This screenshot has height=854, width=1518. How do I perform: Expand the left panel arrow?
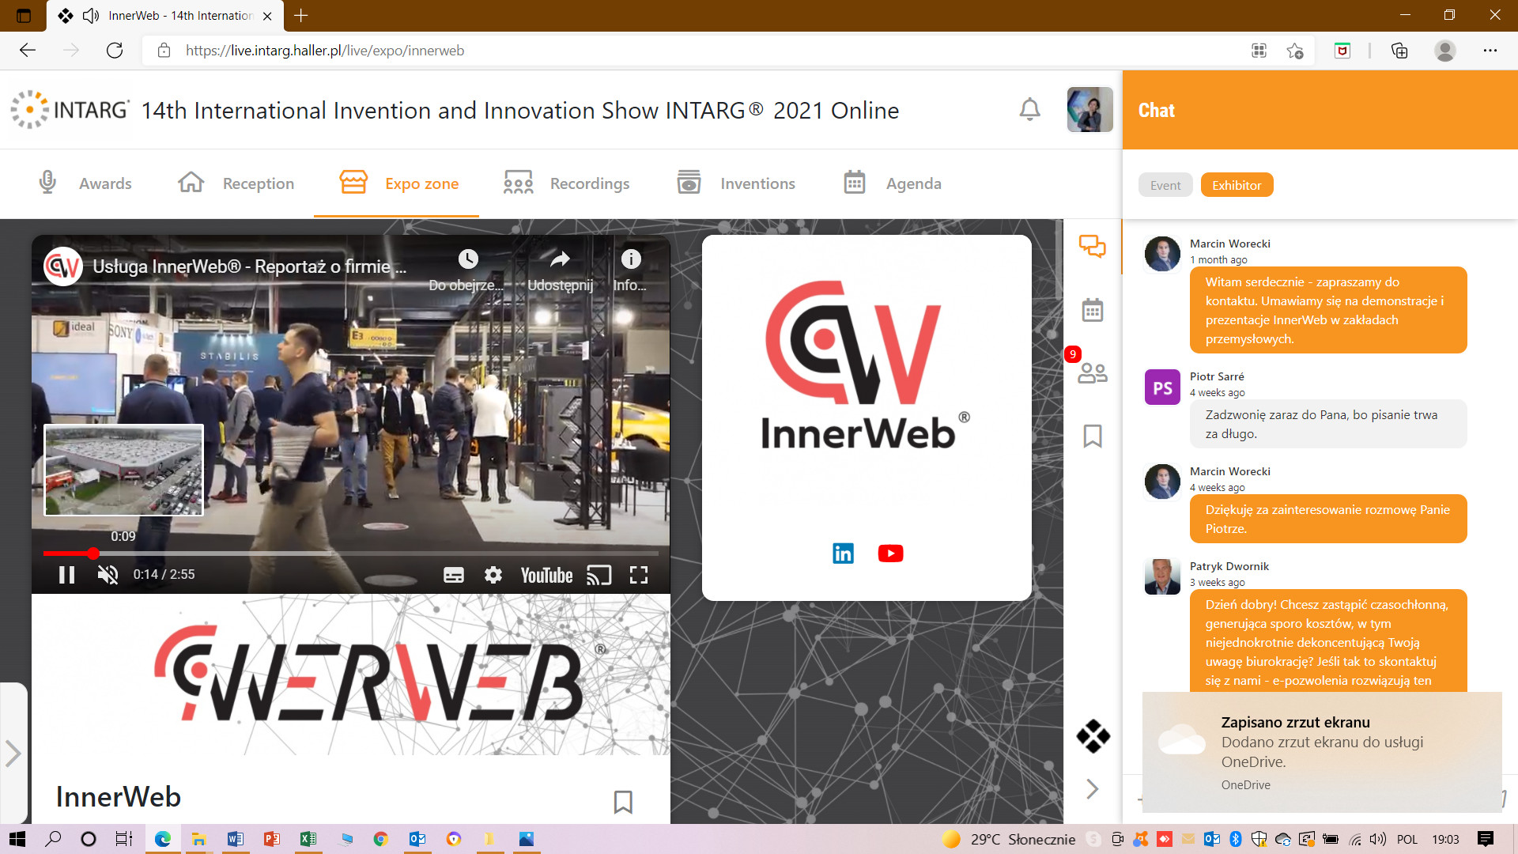pyautogui.click(x=13, y=753)
